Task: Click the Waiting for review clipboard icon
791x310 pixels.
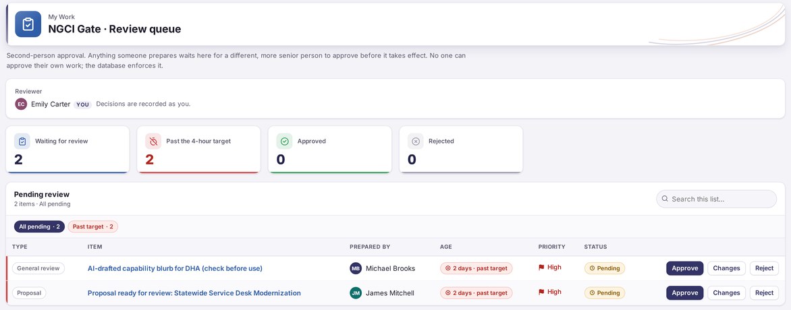Action: (x=22, y=141)
